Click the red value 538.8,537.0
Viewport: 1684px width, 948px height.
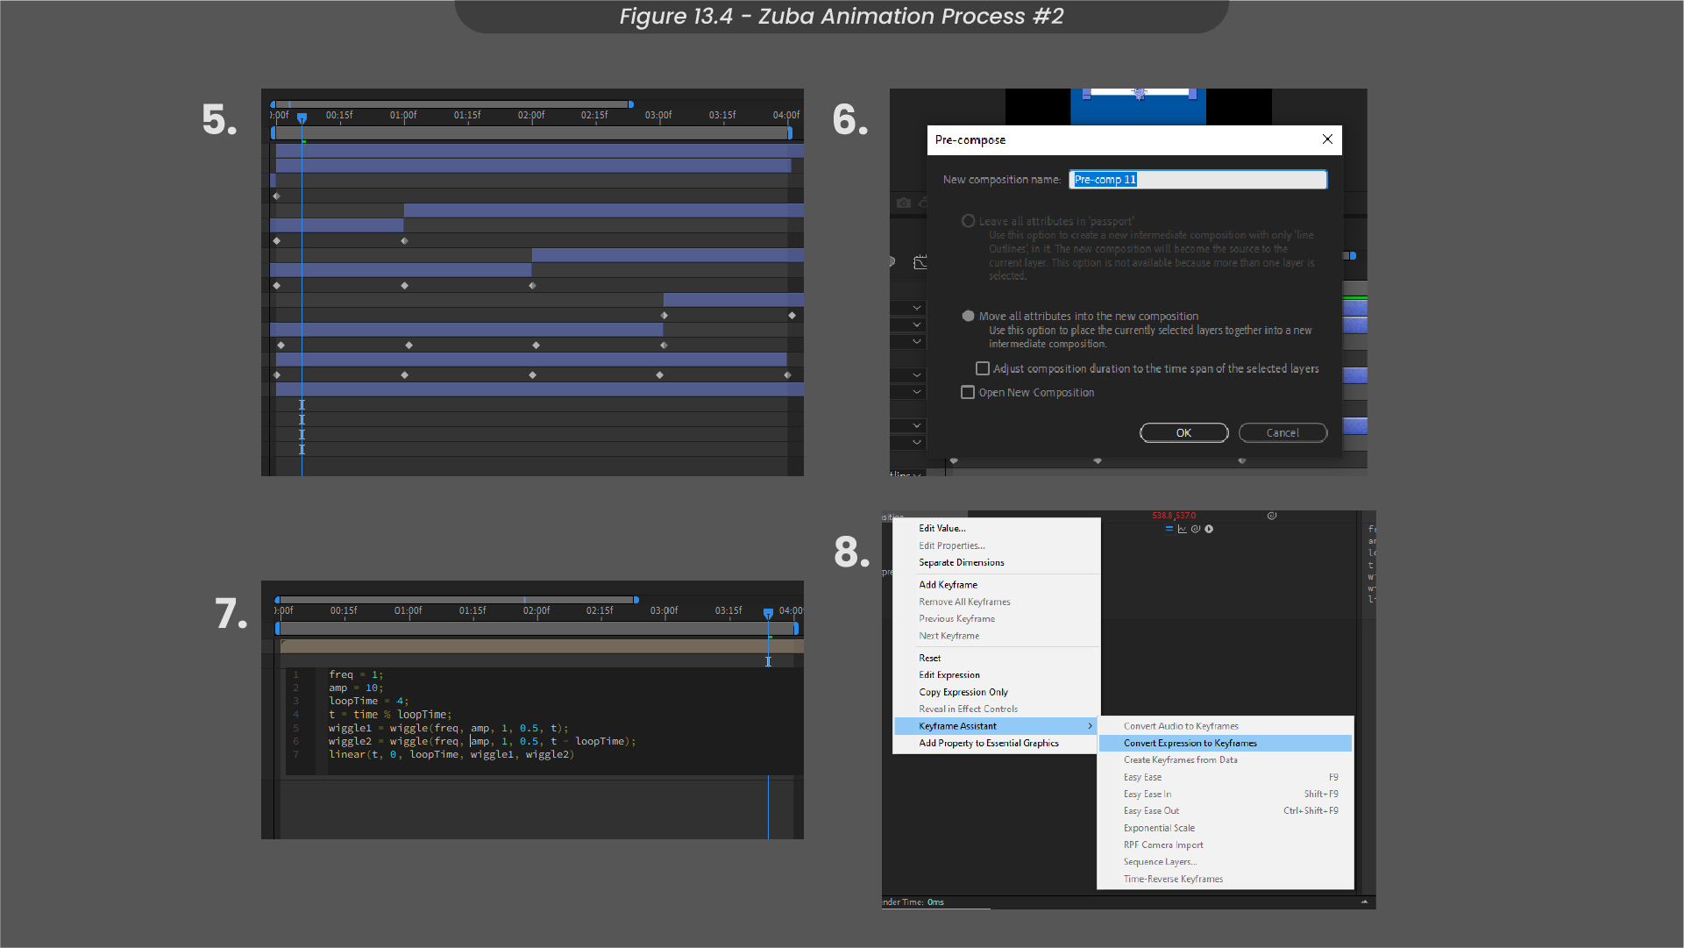[x=1174, y=516]
